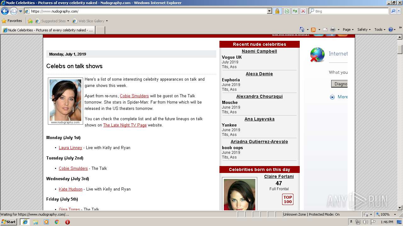
Task: Open the search provider dropdown arrow
Action: tap(399, 11)
